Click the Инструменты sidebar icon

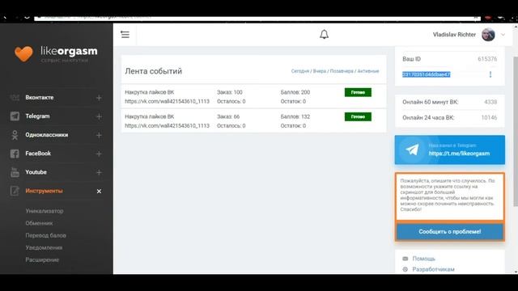[15, 191]
